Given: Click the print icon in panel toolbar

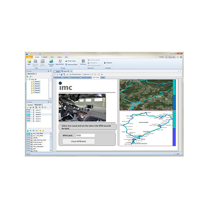Looking at the screenshot, I should (x=67, y=74).
